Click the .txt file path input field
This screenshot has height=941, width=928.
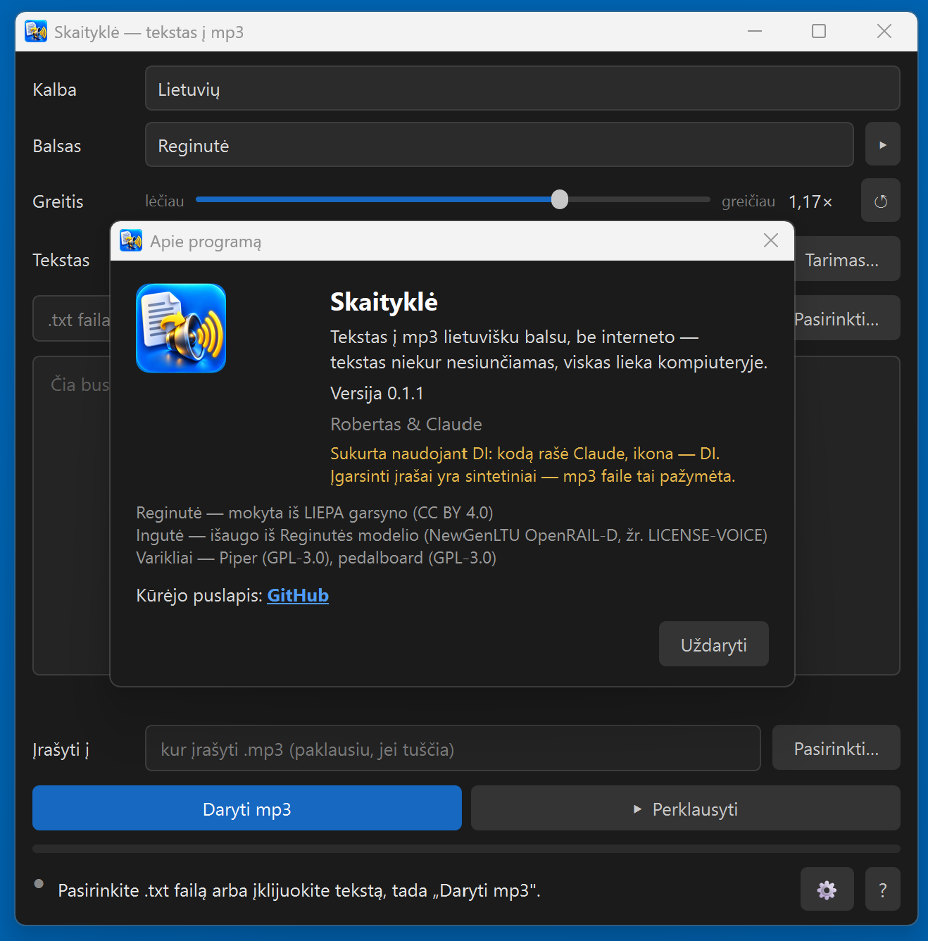72,319
